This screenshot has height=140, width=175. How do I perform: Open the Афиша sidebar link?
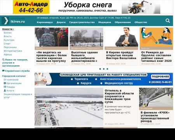click(8, 54)
